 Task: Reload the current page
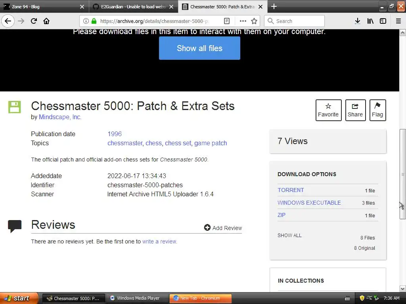34,21
